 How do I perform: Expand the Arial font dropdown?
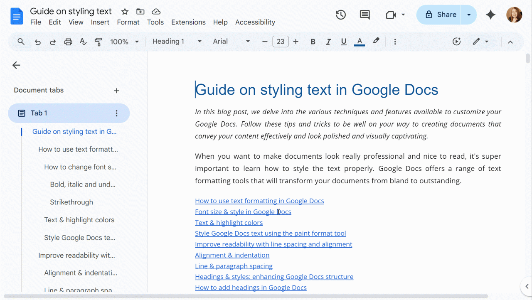pyautogui.click(x=232, y=42)
